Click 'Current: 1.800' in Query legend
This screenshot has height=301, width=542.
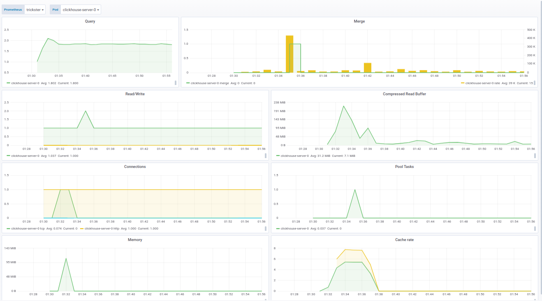[x=68, y=83]
